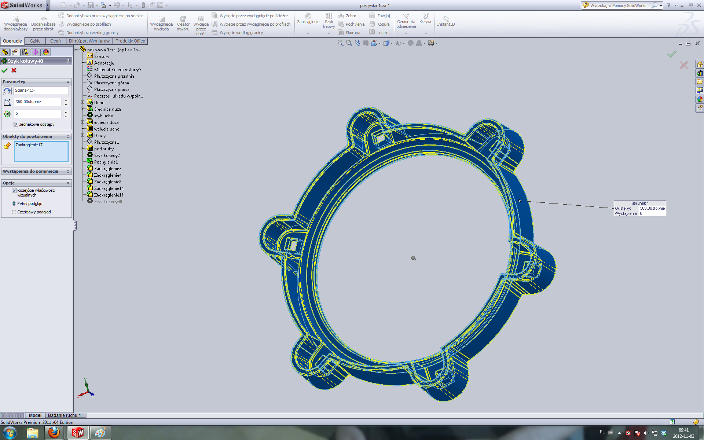Open Firefox from taskbar

click(54, 433)
